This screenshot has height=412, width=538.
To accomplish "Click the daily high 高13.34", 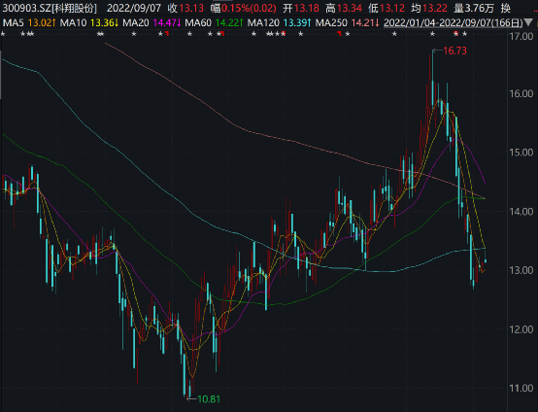I will coord(344,8).
